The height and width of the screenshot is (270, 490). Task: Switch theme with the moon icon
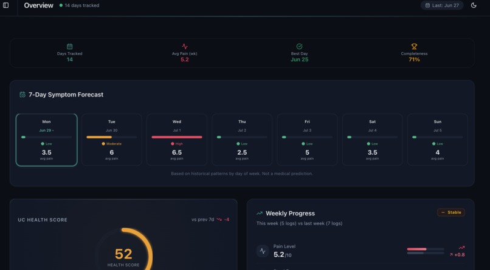(474, 5)
